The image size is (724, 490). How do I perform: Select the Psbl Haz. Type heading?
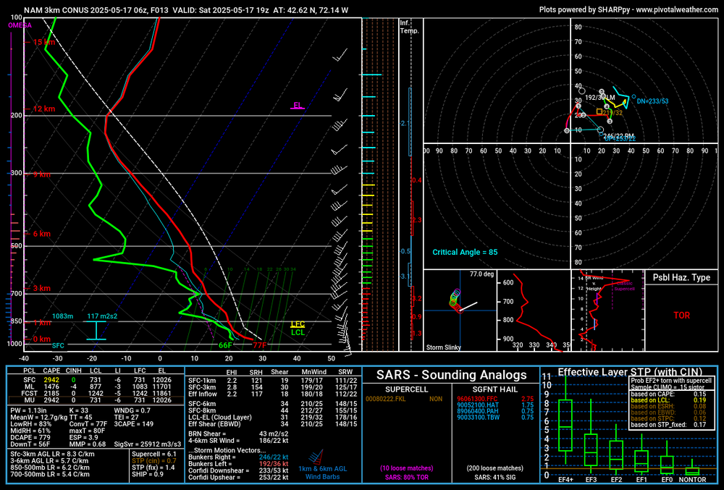681,277
